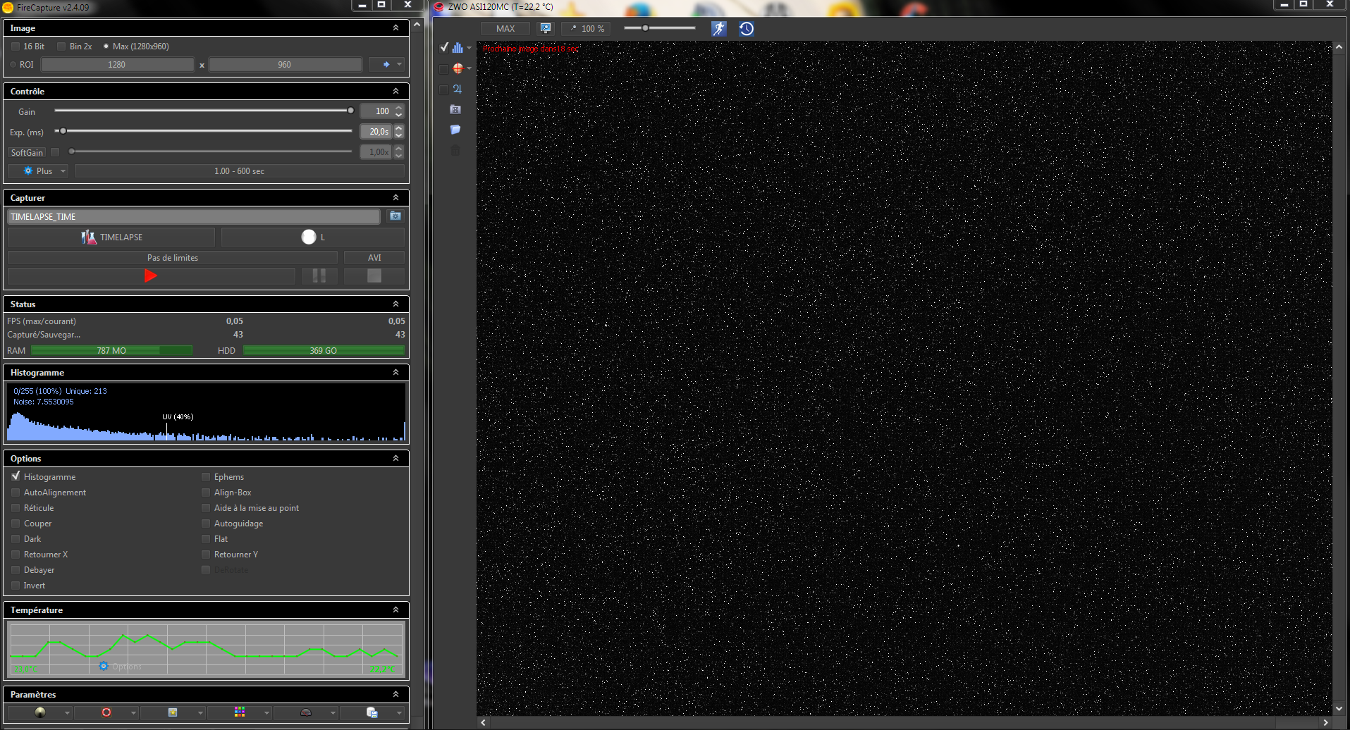Click the red lifebuoy help icon

106,712
